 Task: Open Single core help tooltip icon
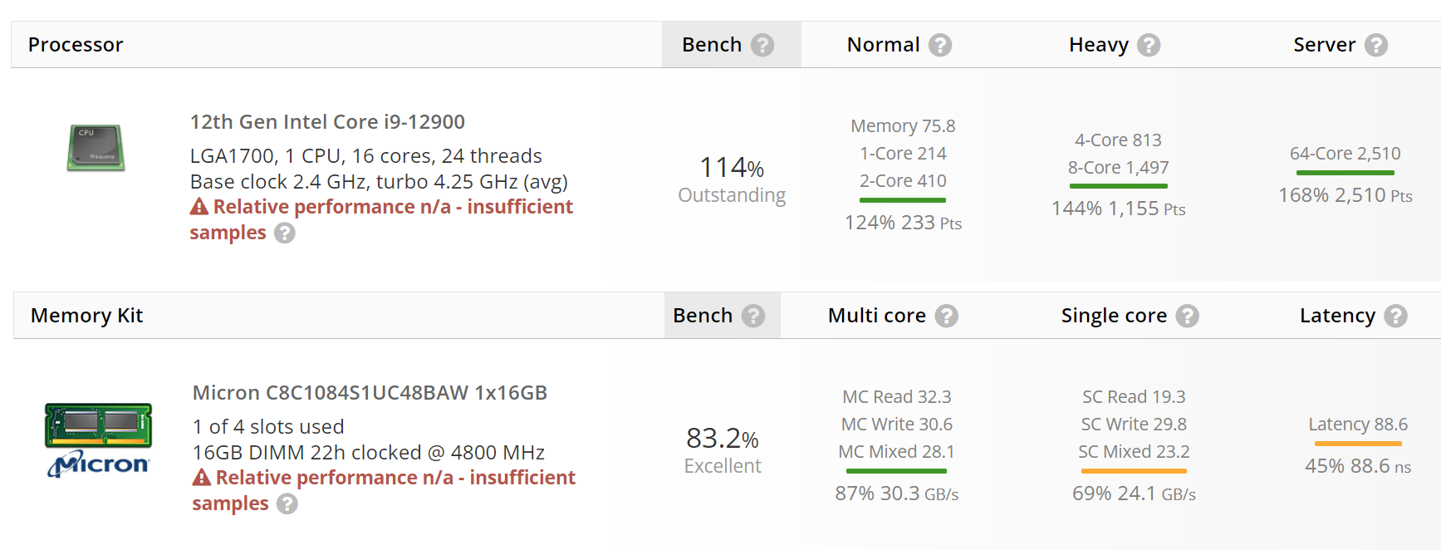(x=1187, y=316)
